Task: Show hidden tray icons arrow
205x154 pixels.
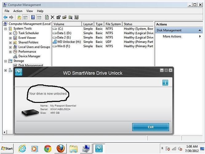Action: pos(162,148)
